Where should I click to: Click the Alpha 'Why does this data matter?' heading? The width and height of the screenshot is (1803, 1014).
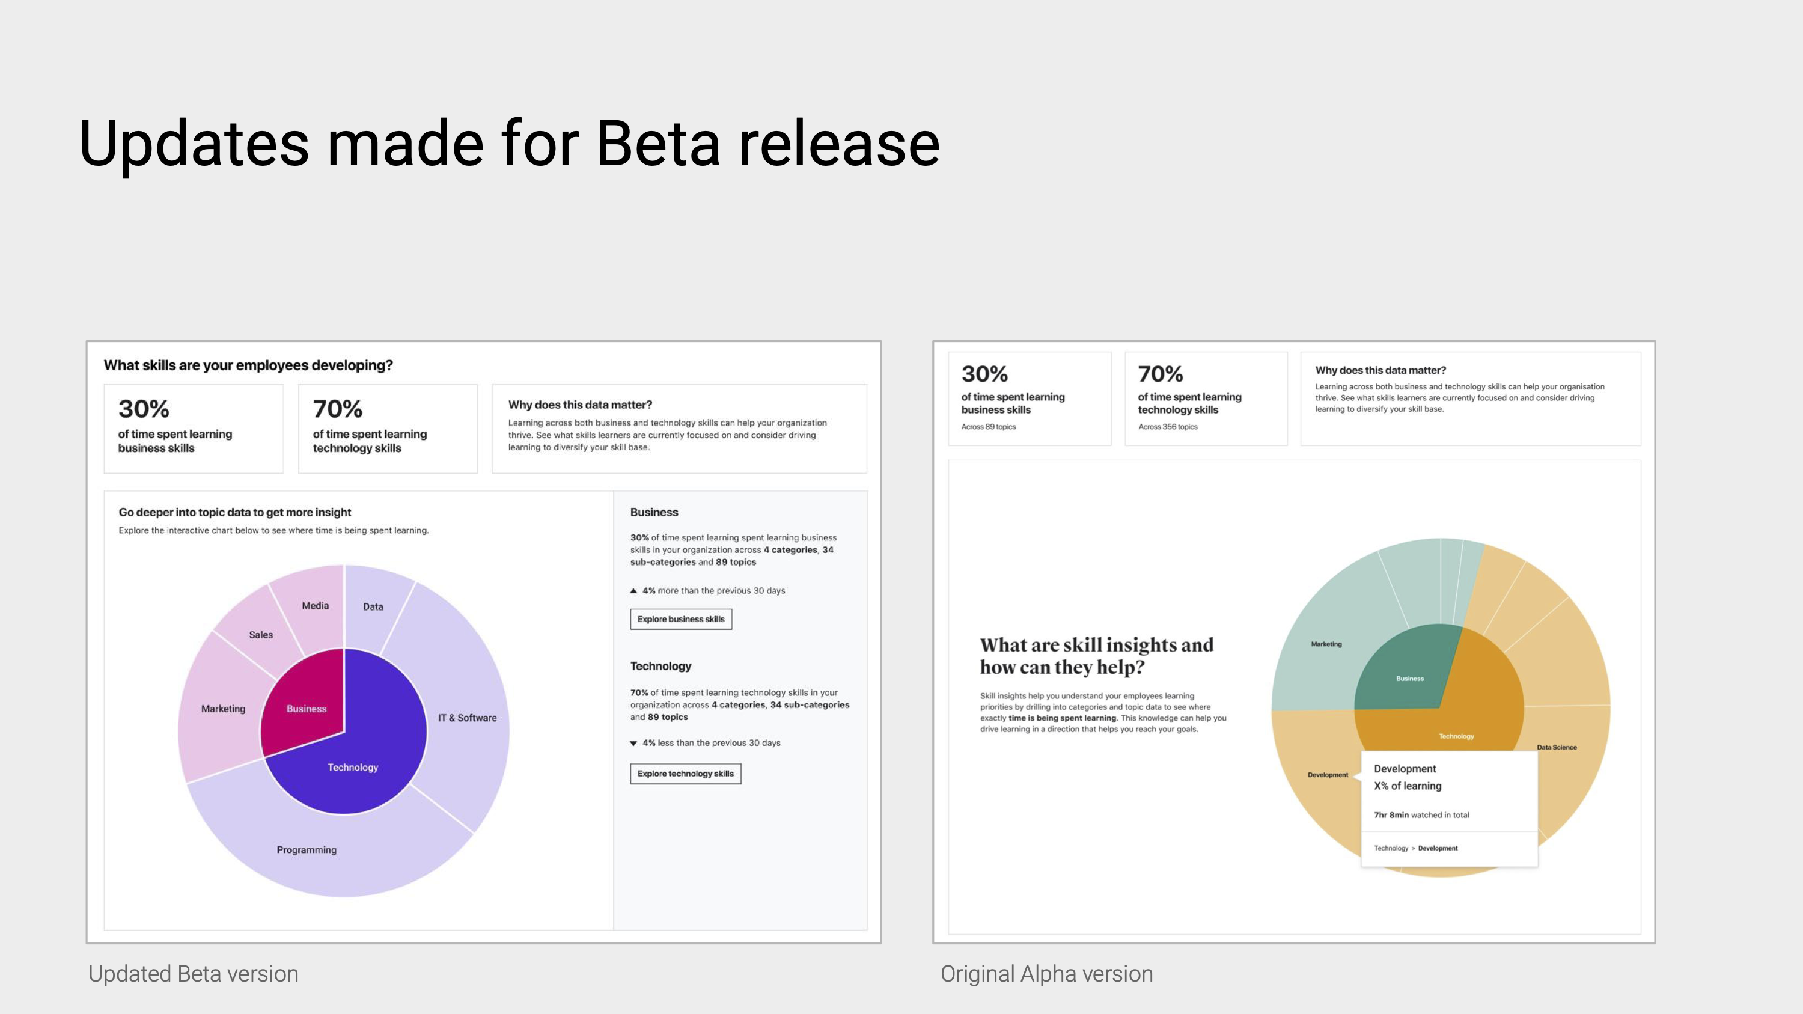click(x=1380, y=370)
